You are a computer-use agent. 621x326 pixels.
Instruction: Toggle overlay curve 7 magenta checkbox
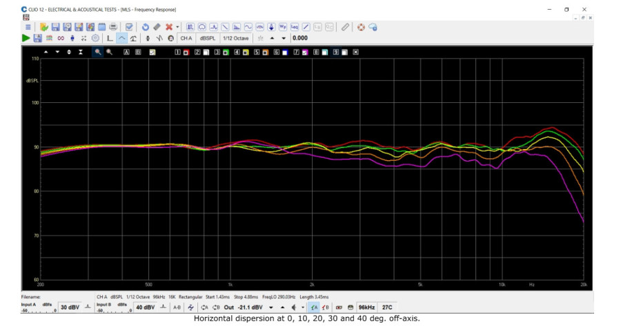click(x=304, y=52)
